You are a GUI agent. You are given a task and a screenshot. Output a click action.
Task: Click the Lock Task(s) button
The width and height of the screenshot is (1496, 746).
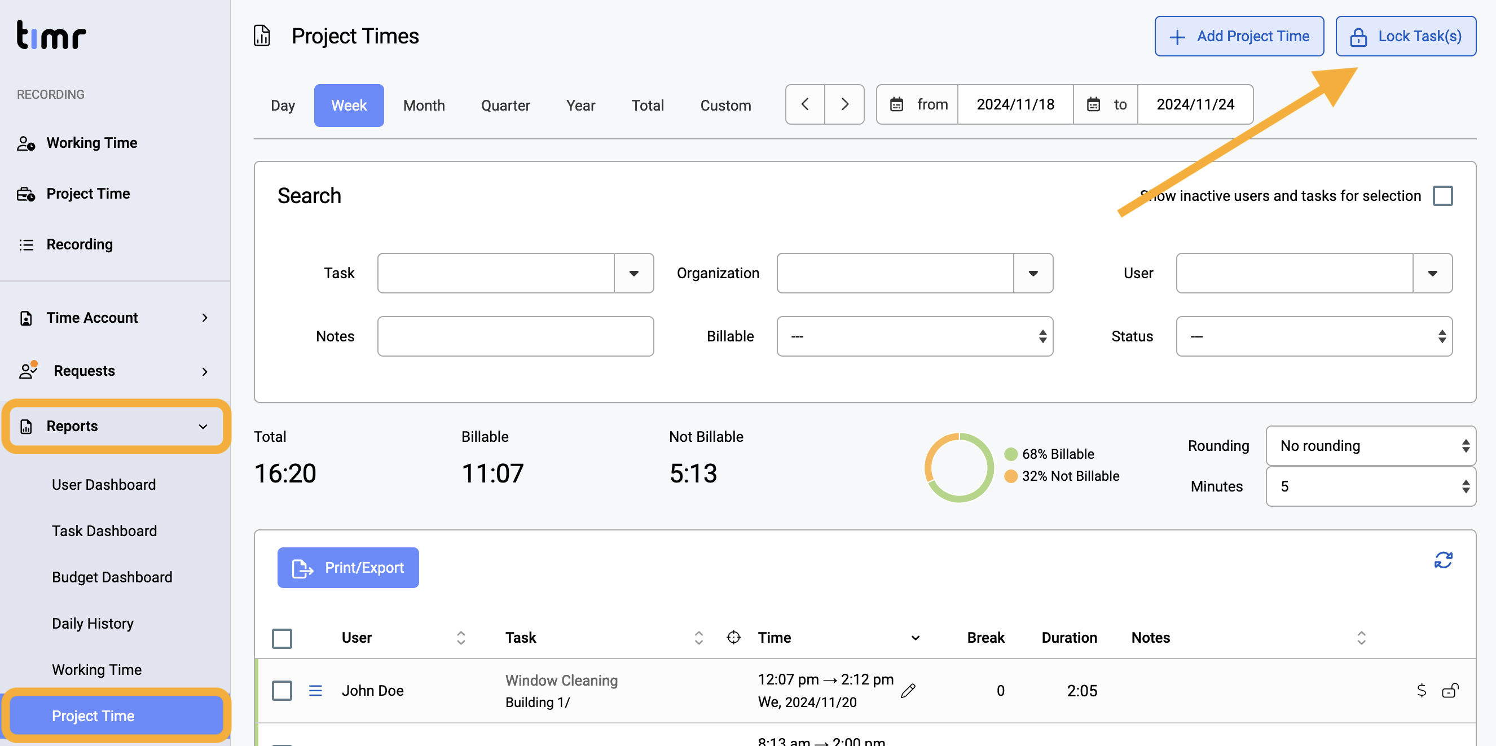pos(1405,36)
